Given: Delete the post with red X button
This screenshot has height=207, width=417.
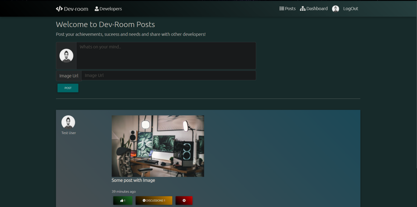Looking at the screenshot, I should tap(184, 200).
